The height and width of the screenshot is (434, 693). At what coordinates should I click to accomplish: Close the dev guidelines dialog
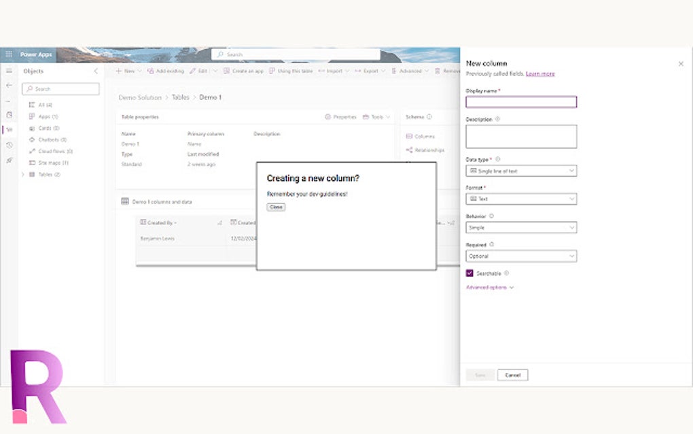275,207
